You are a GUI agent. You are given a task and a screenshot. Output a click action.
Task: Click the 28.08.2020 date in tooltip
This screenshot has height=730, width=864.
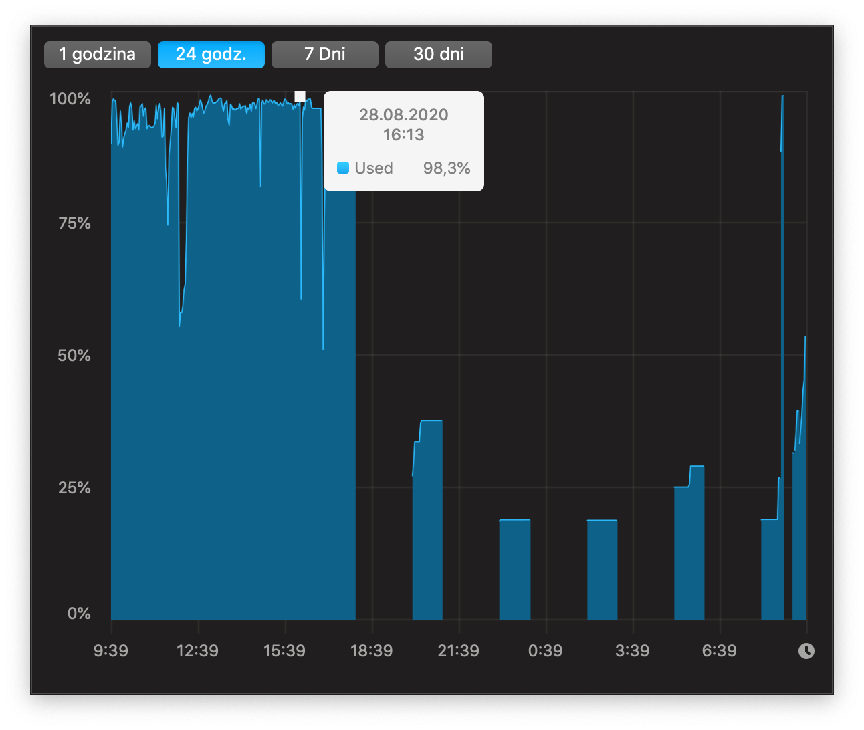click(x=404, y=115)
